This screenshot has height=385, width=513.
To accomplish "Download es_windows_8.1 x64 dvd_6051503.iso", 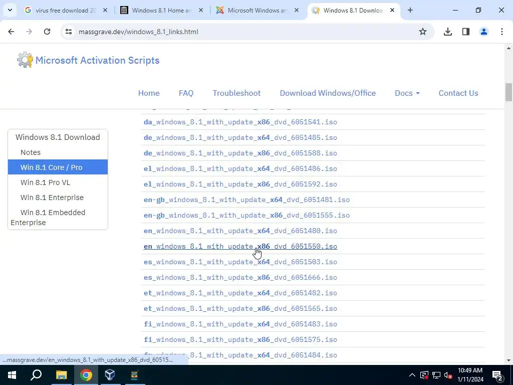I will pos(240,262).
